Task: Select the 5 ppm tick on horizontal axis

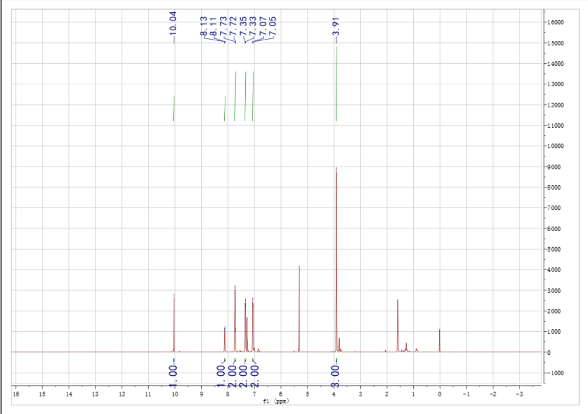Action: click(308, 394)
